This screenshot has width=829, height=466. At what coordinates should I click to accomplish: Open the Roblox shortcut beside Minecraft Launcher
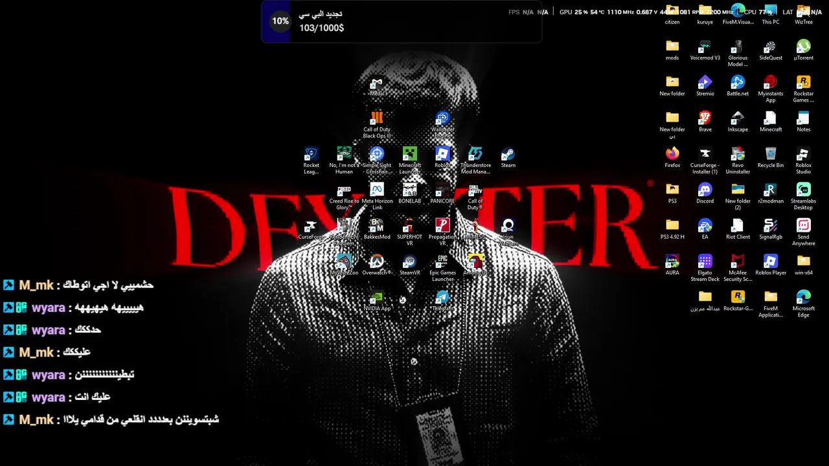pyautogui.click(x=442, y=158)
